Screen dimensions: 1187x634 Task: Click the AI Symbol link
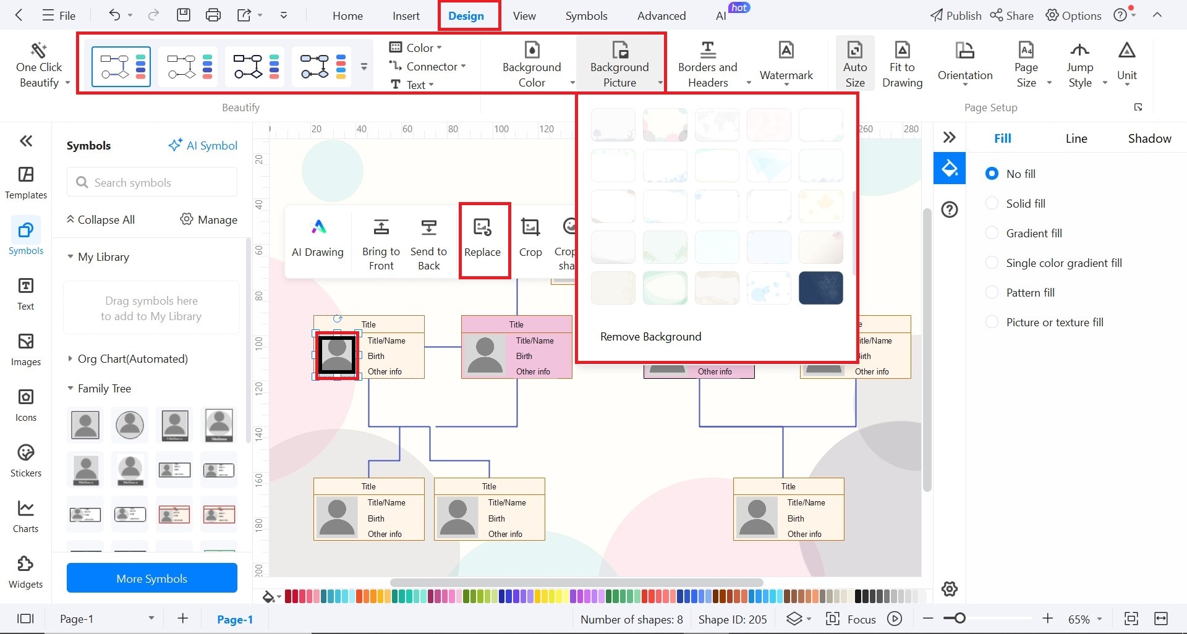pos(203,145)
